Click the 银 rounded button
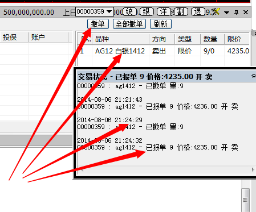The height and width of the screenshot is (212, 256). 147,12
